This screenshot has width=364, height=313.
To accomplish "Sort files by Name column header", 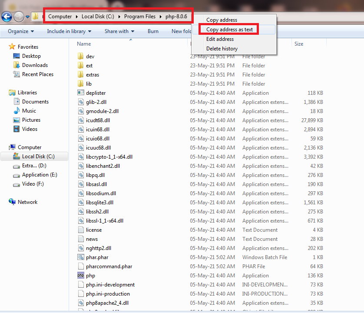I will pyautogui.click(x=84, y=44).
